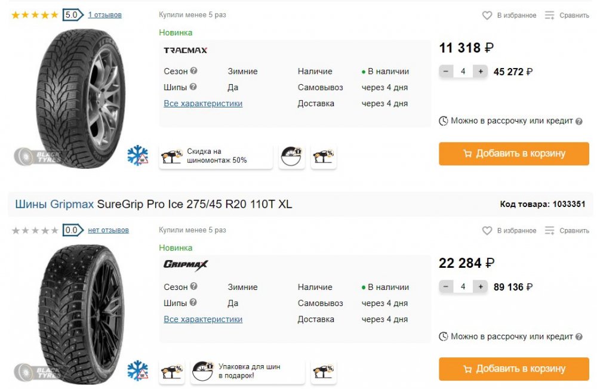Click winter snowflake icon on Gripmax tire
Image resolution: width=597 pixels, height=389 pixels.
pyautogui.click(x=137, y=371)
